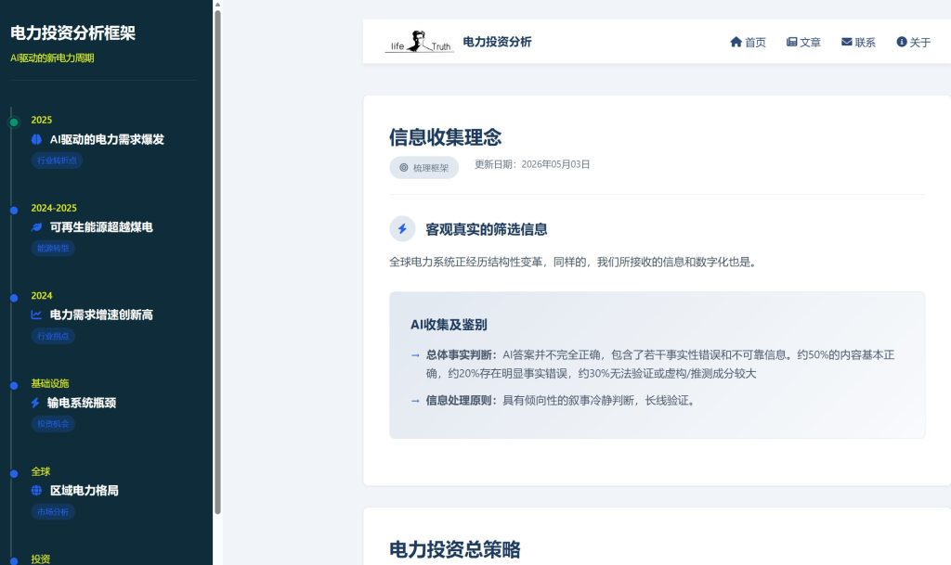Click the target icon in 梳理框架 tag
This screenshot has height=565, width=951.
pos(403,168)
